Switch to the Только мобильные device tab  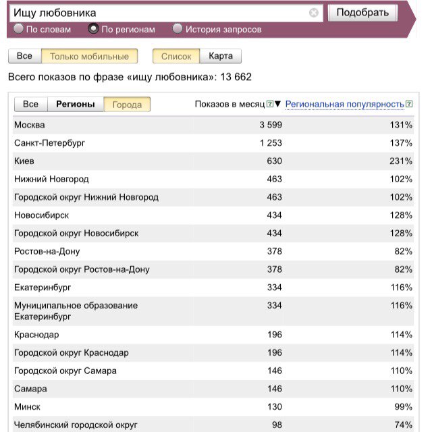click(x=89, y=57)
